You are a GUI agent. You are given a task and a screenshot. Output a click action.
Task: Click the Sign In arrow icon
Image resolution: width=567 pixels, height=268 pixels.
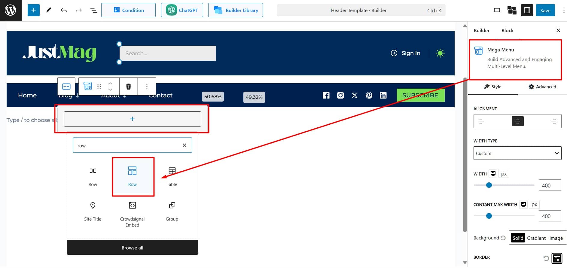tap(394, 53)
